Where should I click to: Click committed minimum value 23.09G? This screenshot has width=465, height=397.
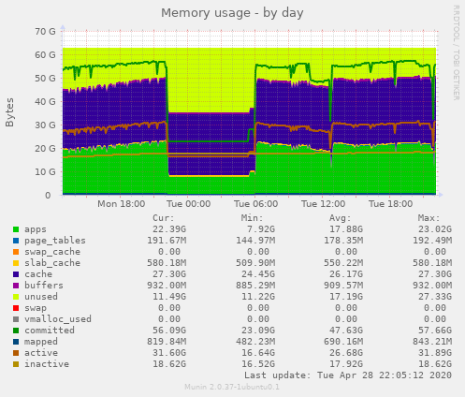258,331
